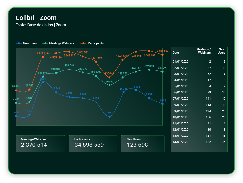Viewport: 243px width, 183px height.
Task: Click the 04/01/2020 table row date
Action: point(181,80)
